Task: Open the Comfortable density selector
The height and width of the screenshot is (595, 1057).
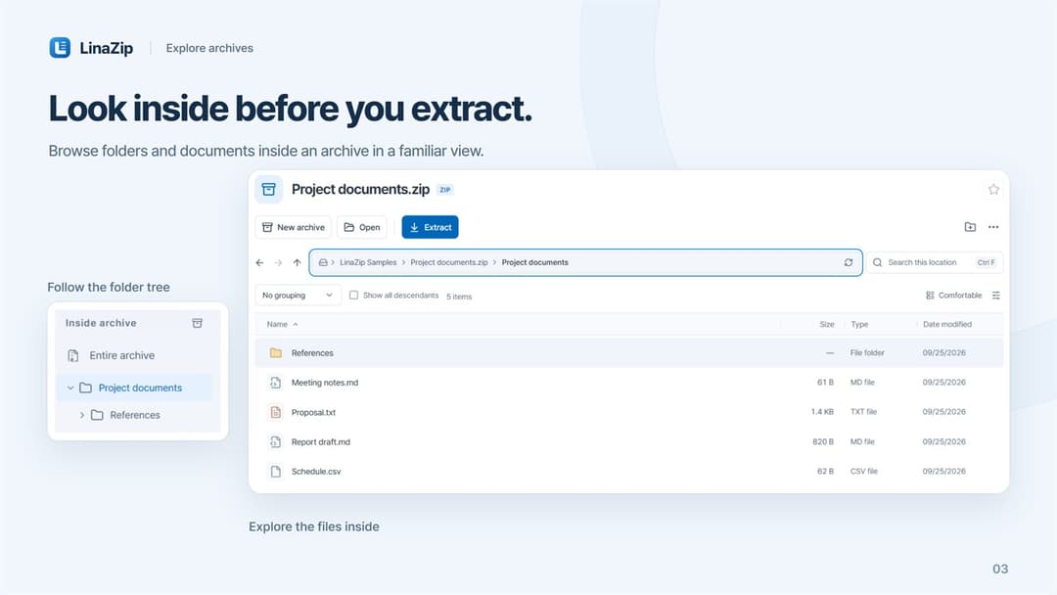Action: click(x=954, y=296)
